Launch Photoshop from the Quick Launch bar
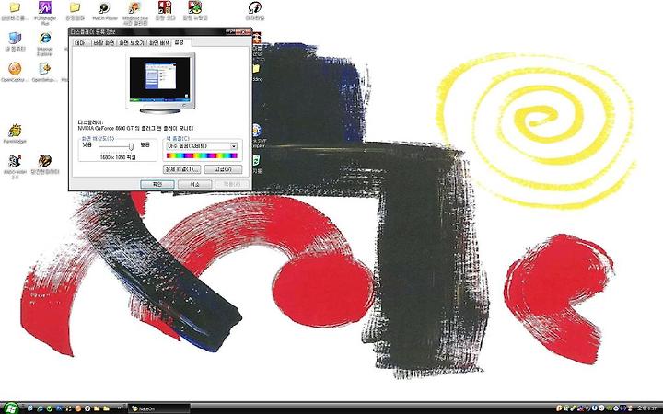The image size is (663, 414). [59, 408]
